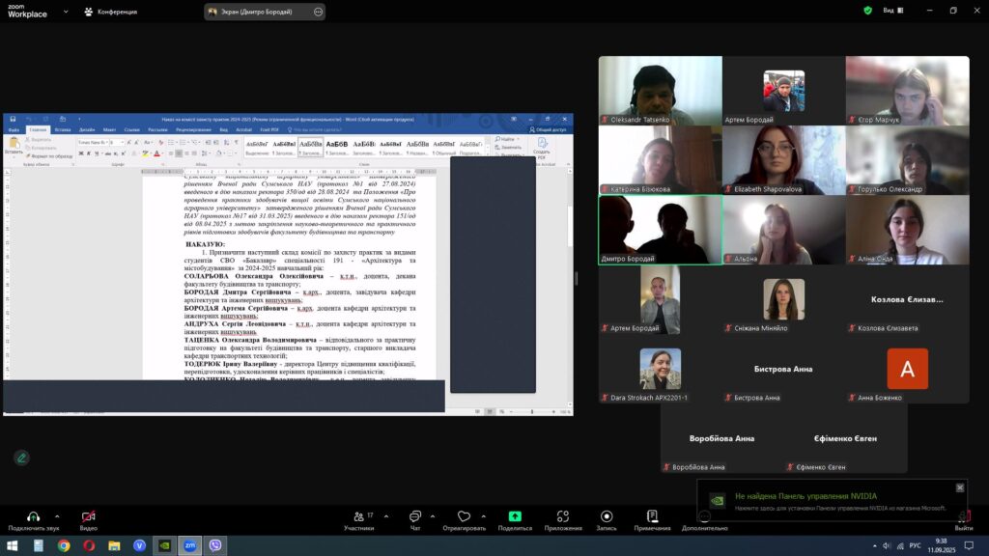This screenshot has width=989, height=556.
Task: Click the Word zoom slider
Action: pos(532,411)
